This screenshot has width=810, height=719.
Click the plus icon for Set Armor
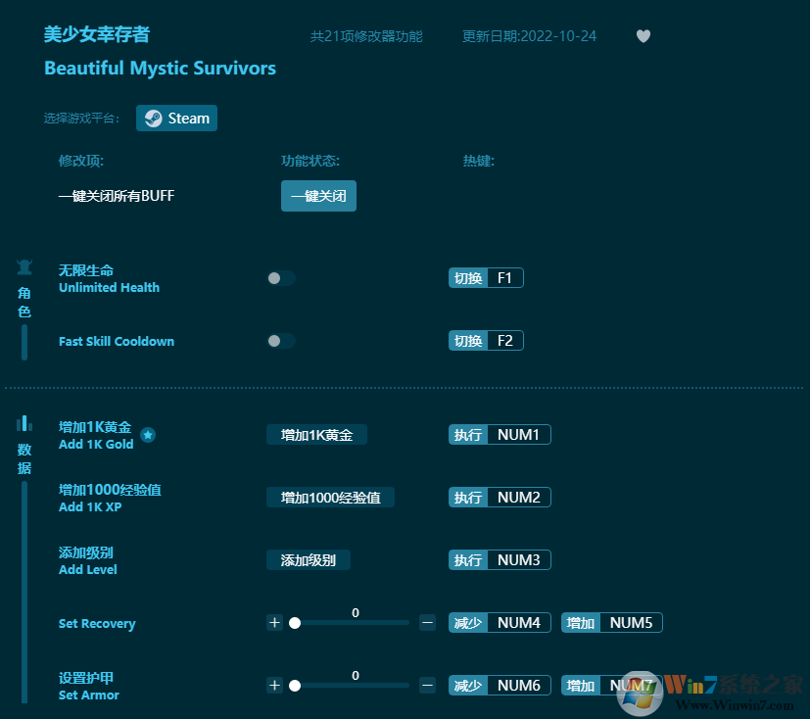coord(274,686)
